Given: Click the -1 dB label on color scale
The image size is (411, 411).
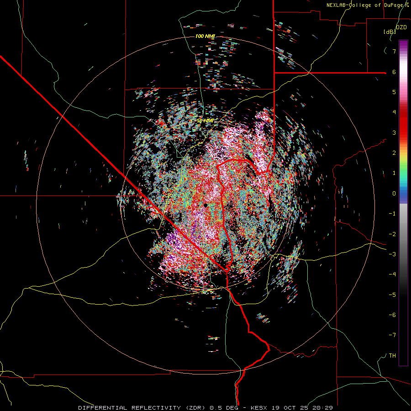Looking at the screenshot, I should tap(392, 214).
